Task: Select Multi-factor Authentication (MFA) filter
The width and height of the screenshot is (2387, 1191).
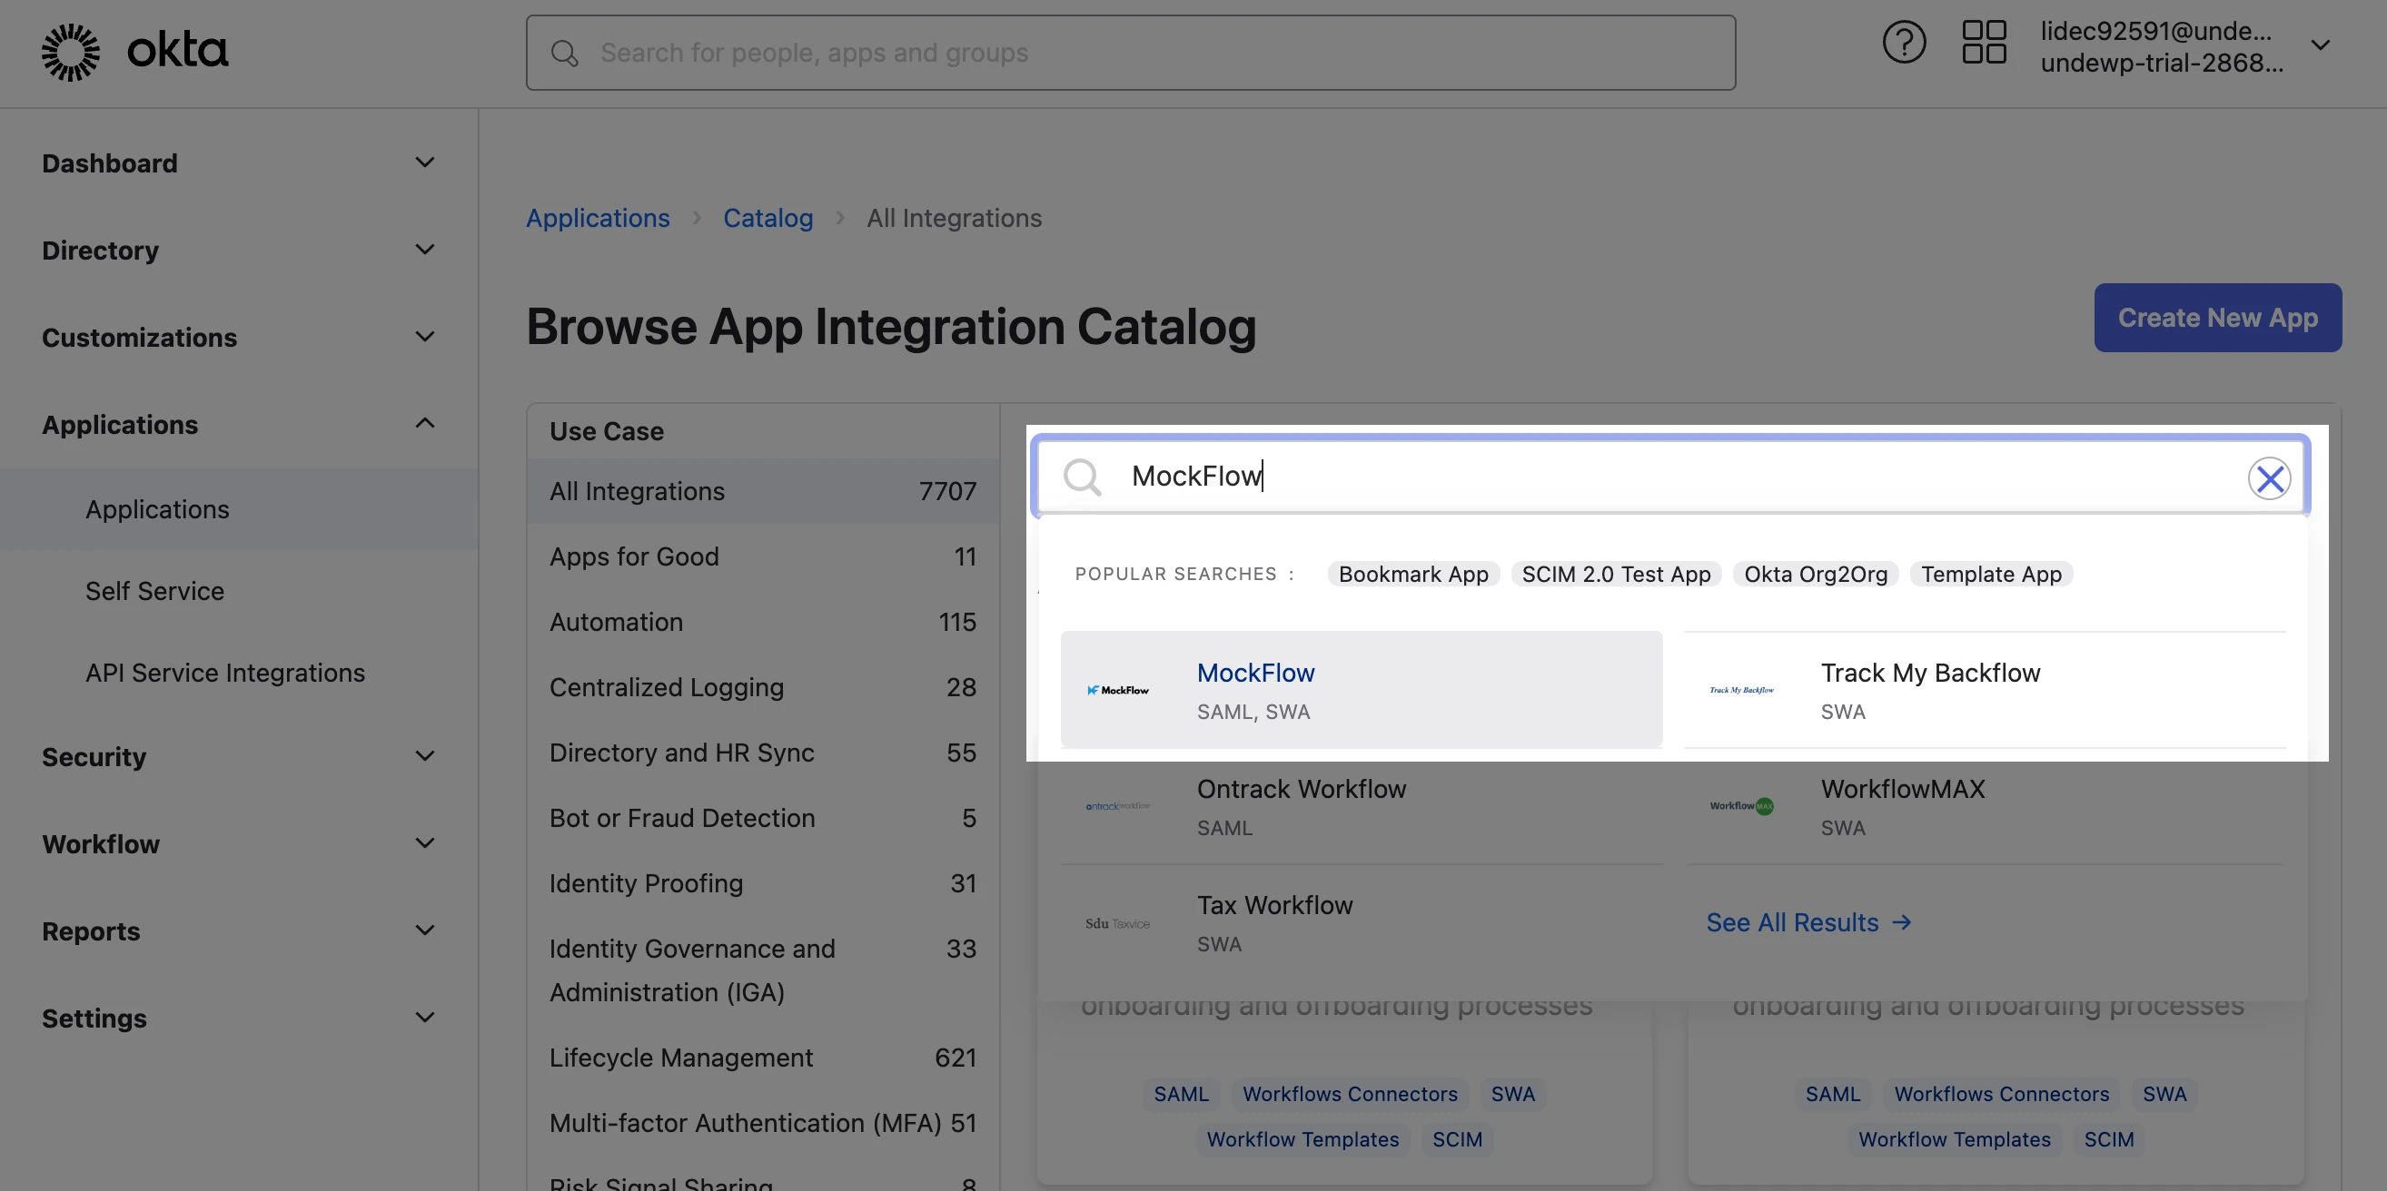Action: pos(764,1123)
